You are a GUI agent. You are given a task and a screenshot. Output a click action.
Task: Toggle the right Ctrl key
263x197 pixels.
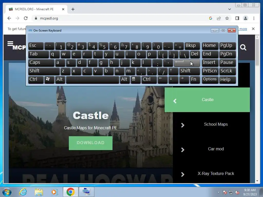(x=149, y=80)
